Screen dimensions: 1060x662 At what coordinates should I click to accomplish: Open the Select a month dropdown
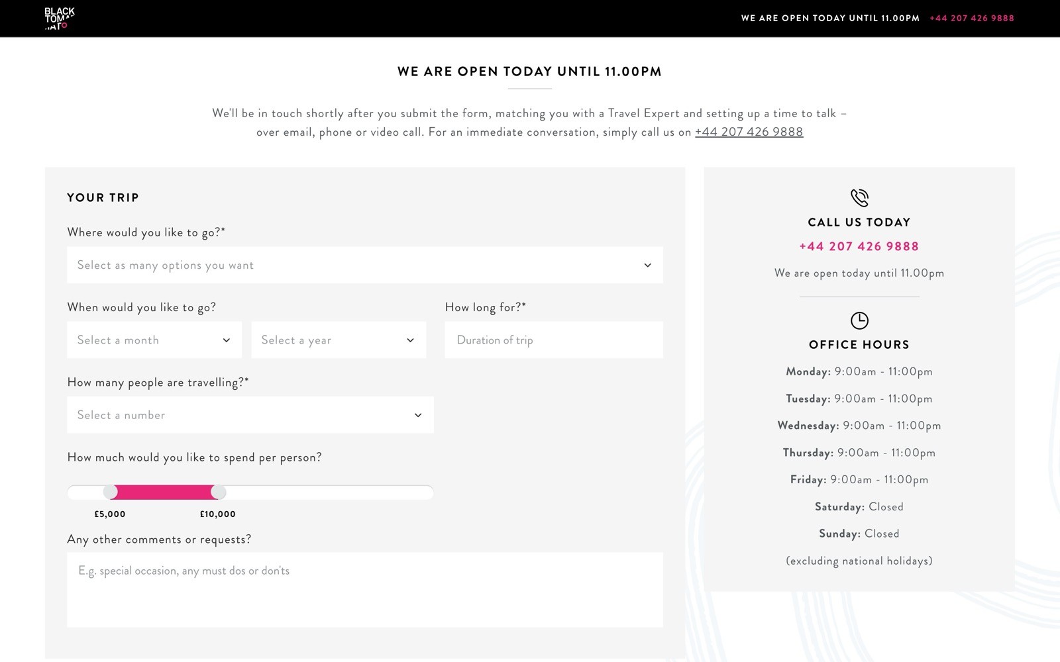pyautogui.click(x=154, y=340)
